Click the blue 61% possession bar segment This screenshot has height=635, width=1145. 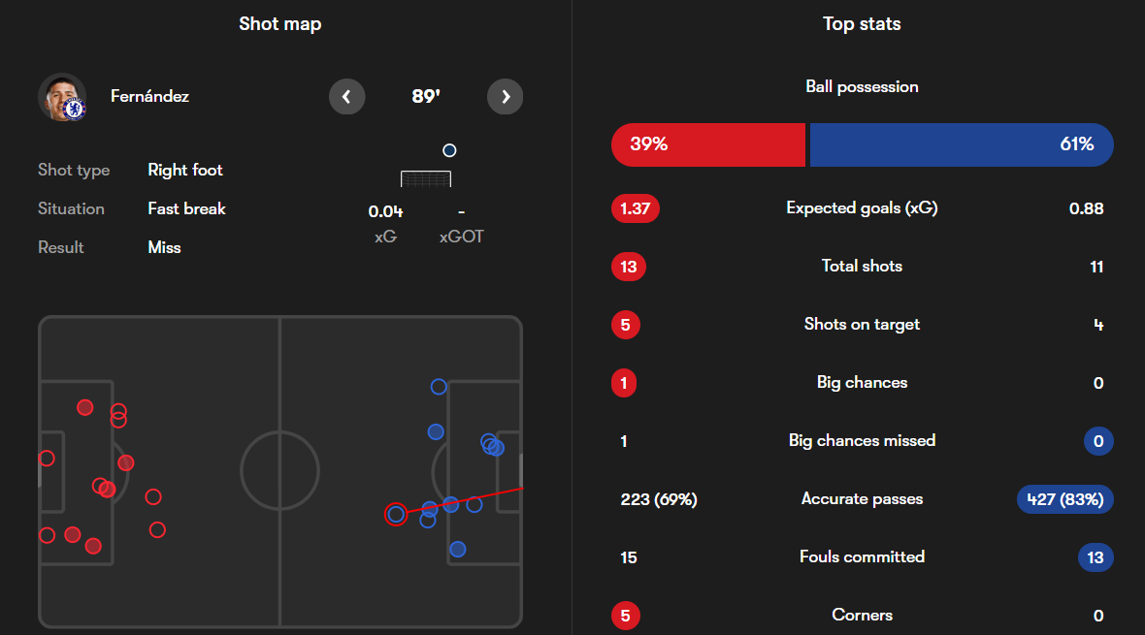[x=961, y=144]
